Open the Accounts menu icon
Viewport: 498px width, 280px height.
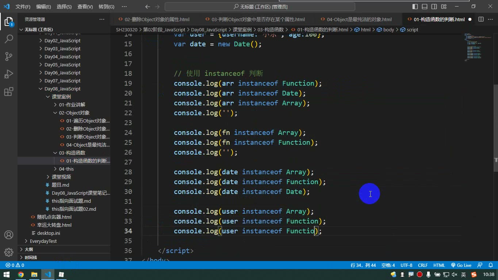(9, 235)
